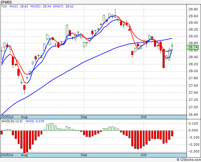Click the 26.80 price axis label
The image size is (201, 162).
point(193,115)
